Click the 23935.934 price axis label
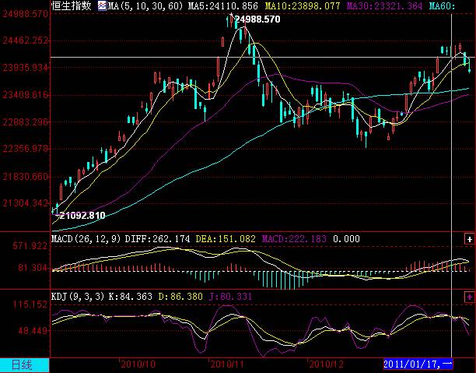 (x=25, y=68)
